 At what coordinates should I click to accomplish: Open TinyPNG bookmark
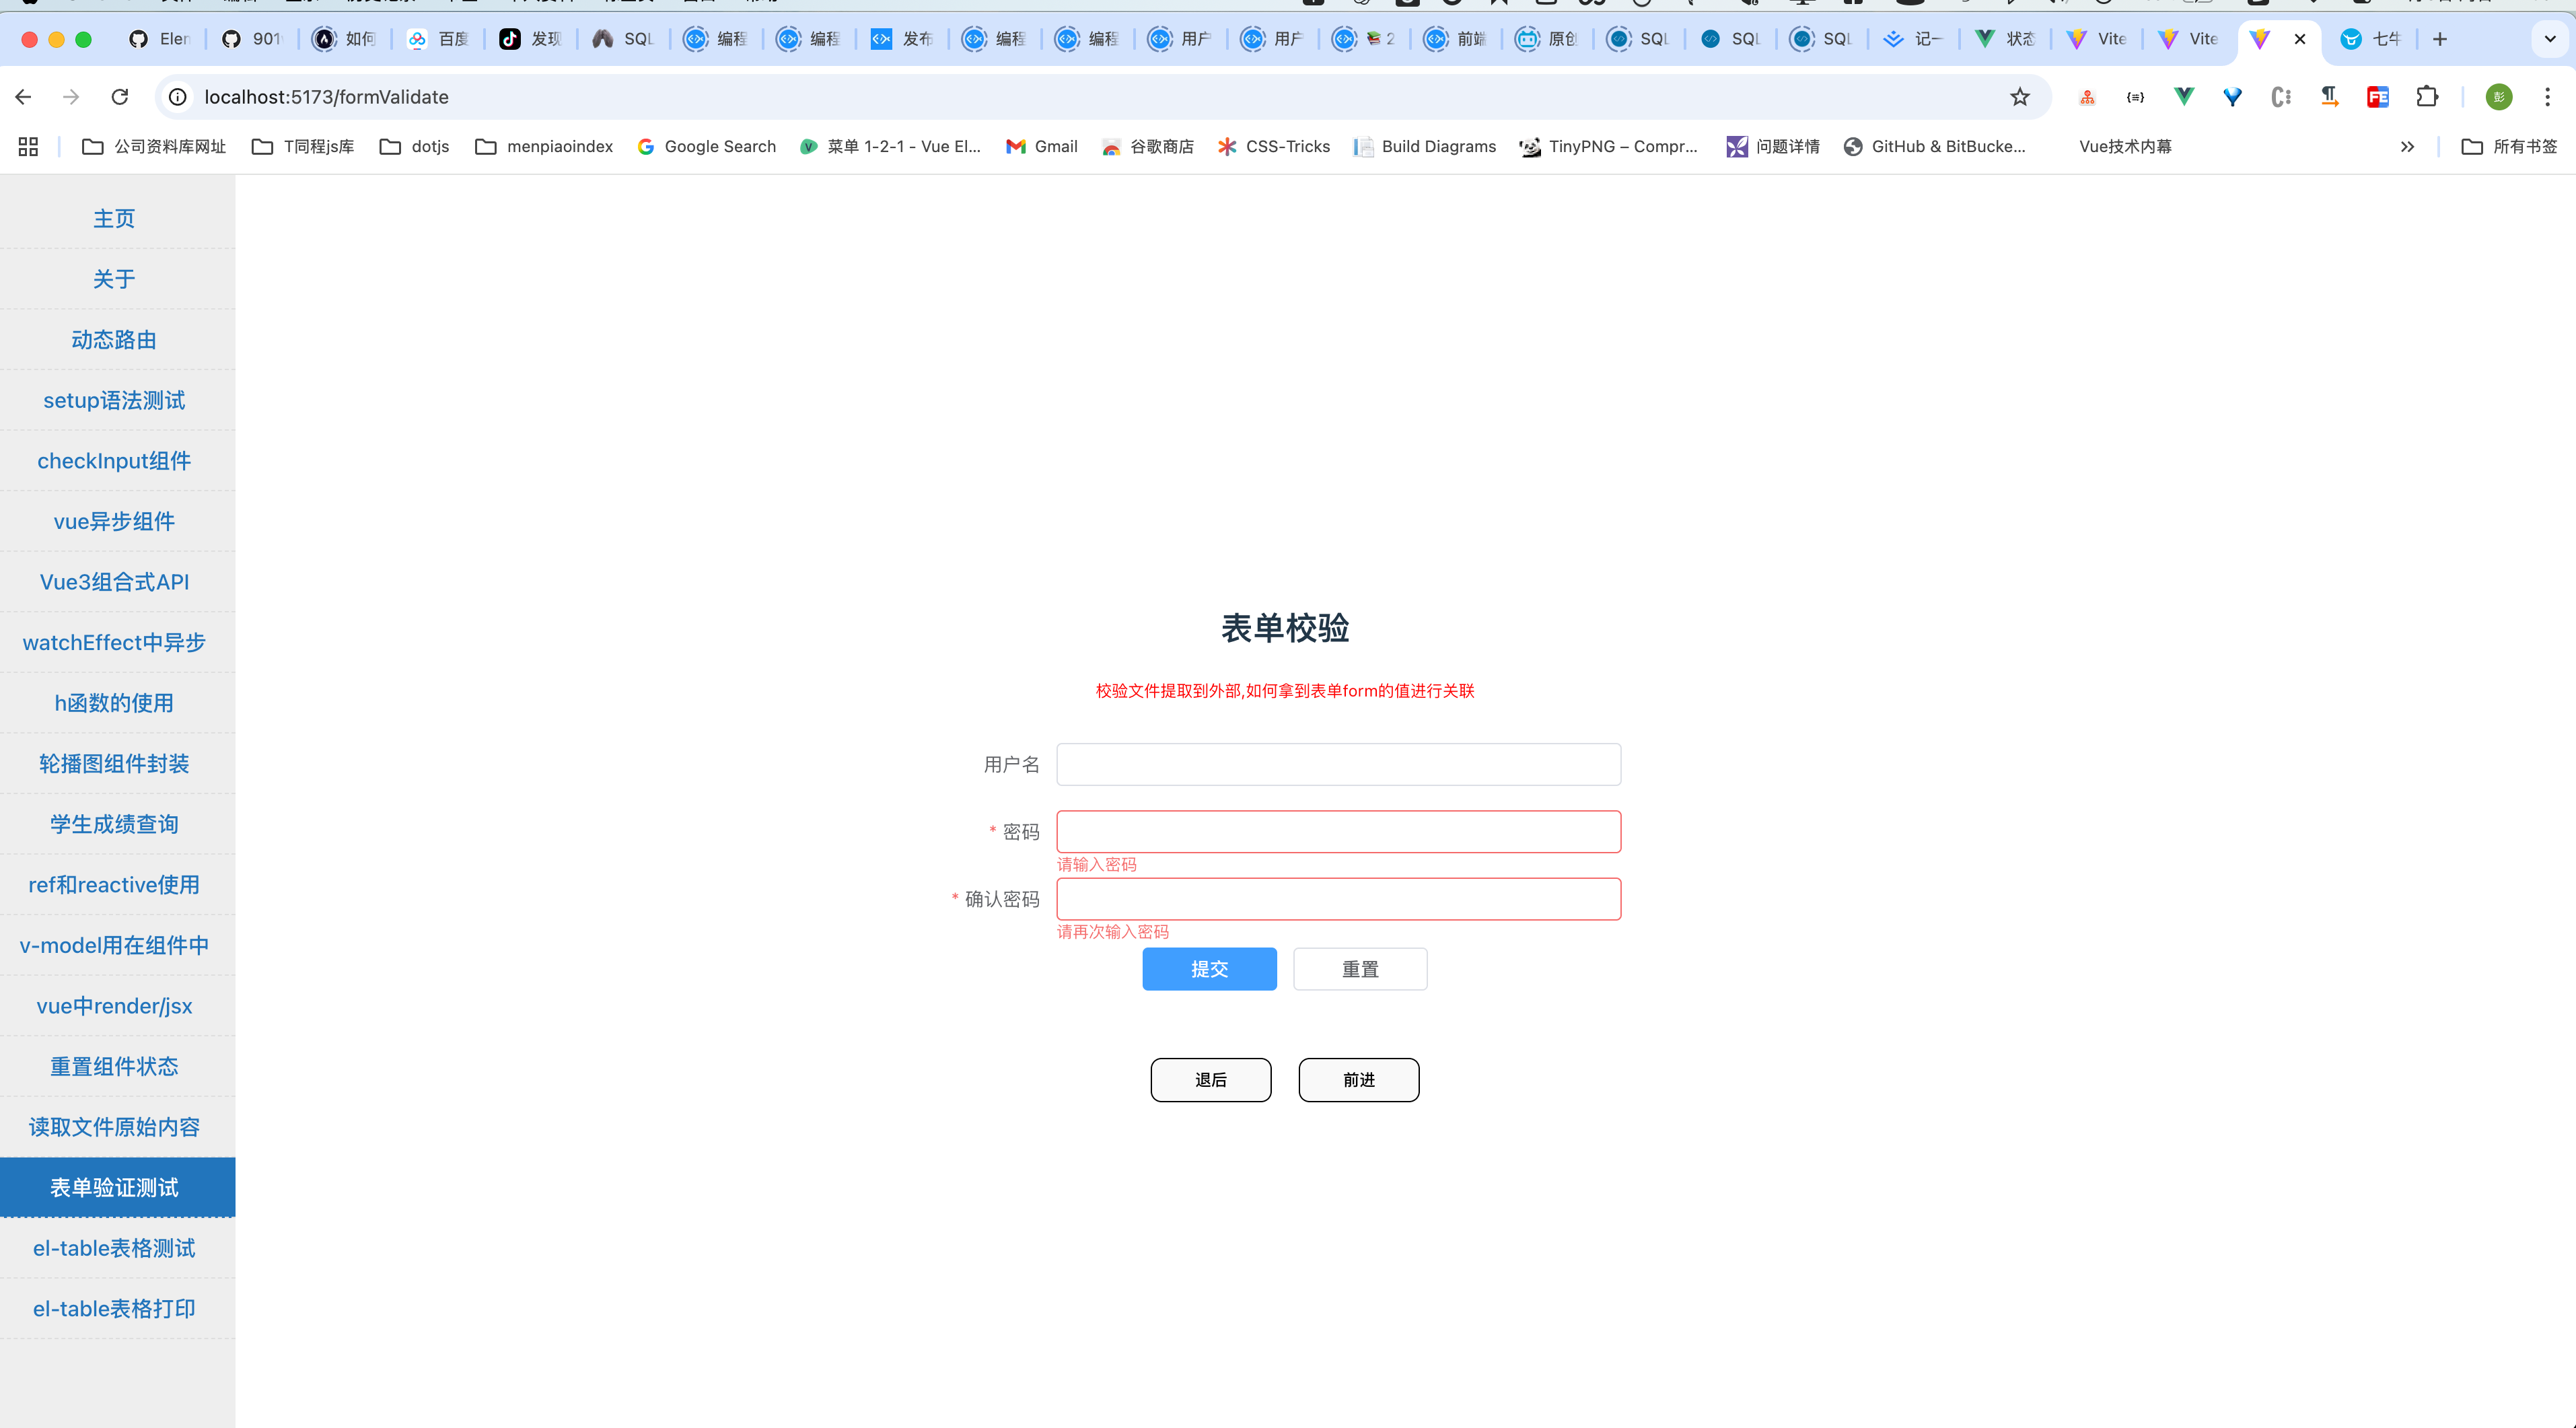pos(1608,147)
